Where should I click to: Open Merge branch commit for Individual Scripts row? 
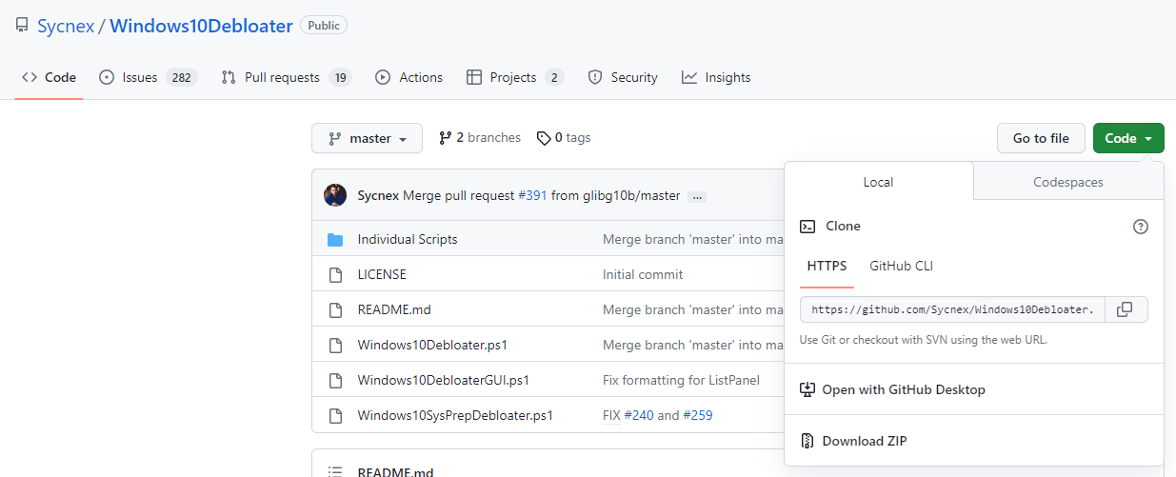(693, 239)
